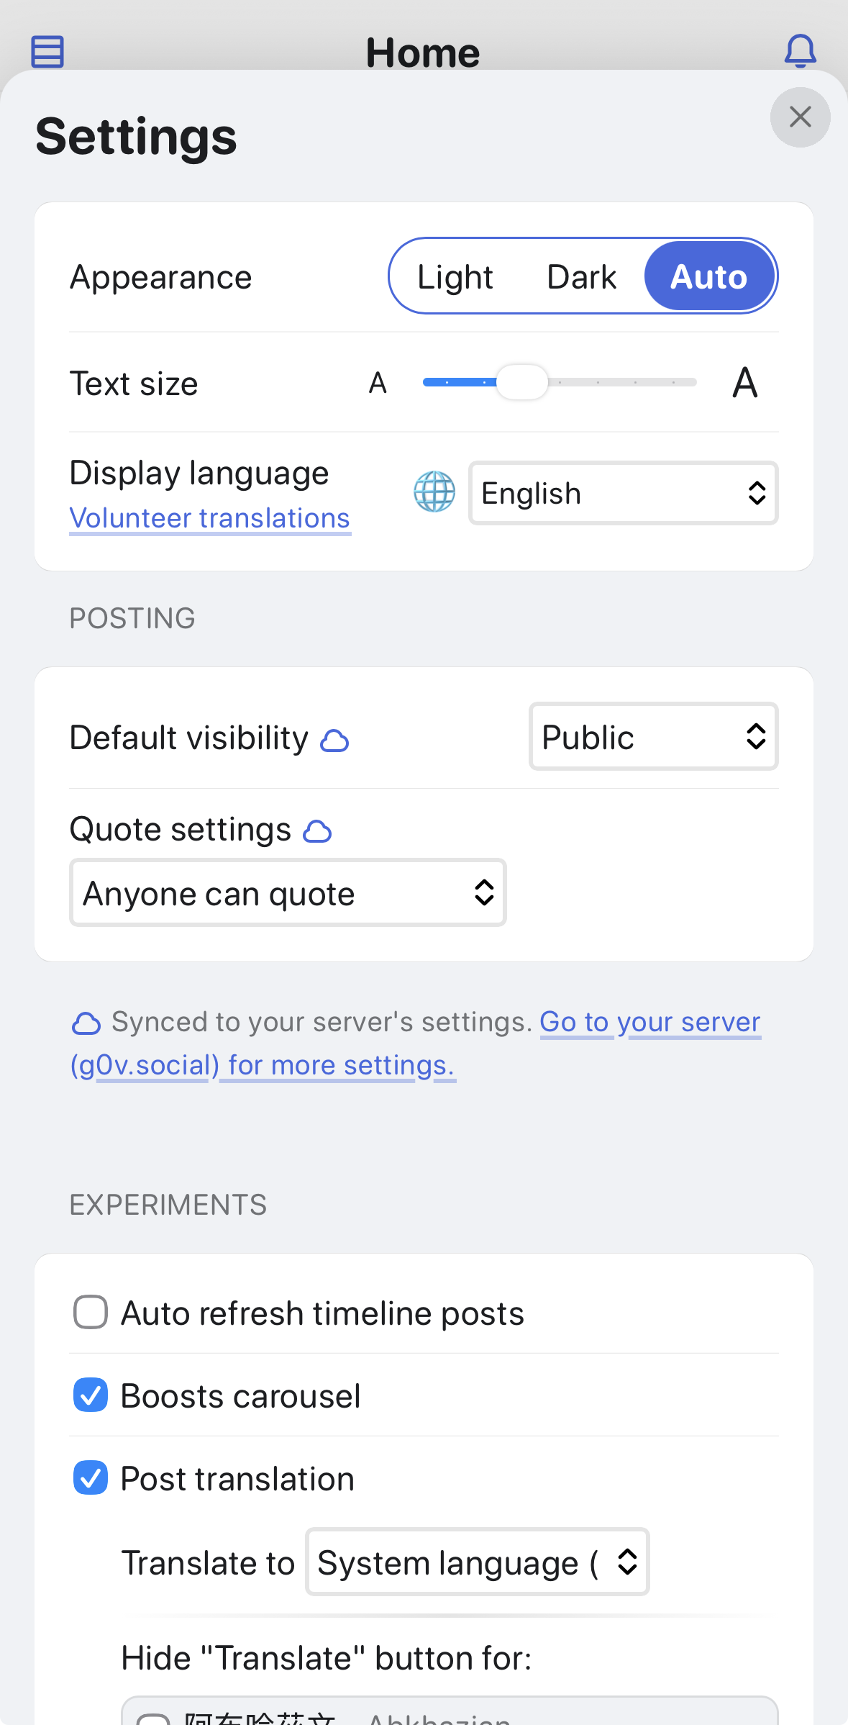848x1725 pixels.
Task: Click the cloud icon next to Quote settings
Action: [x=317, y=832]
